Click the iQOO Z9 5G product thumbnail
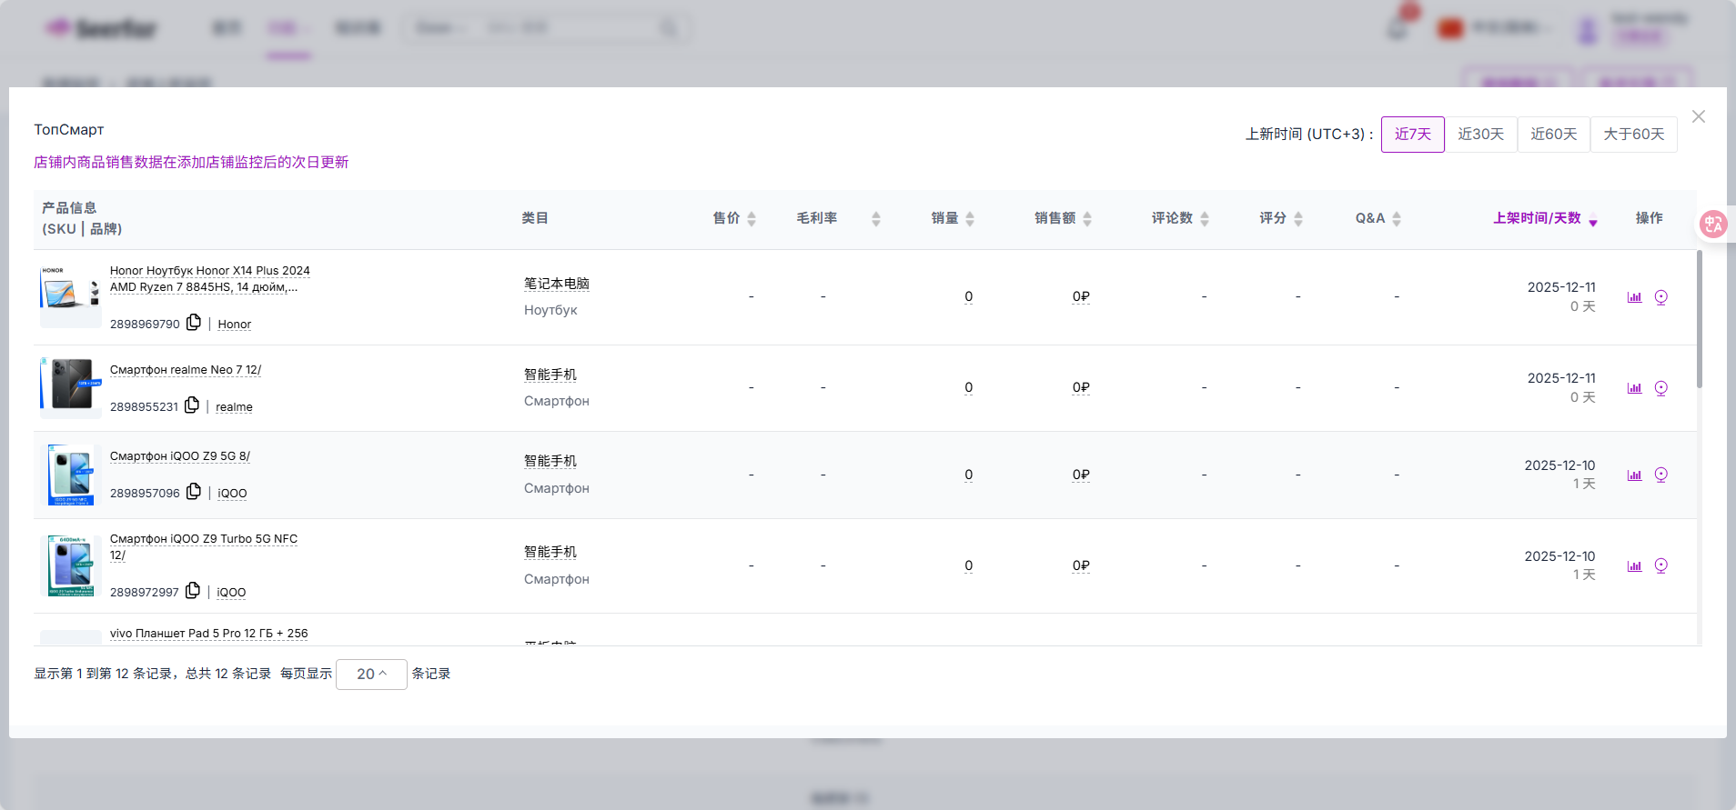Image resolution: width=1736 pixels, height=810 pixels. tap(71, 475)
